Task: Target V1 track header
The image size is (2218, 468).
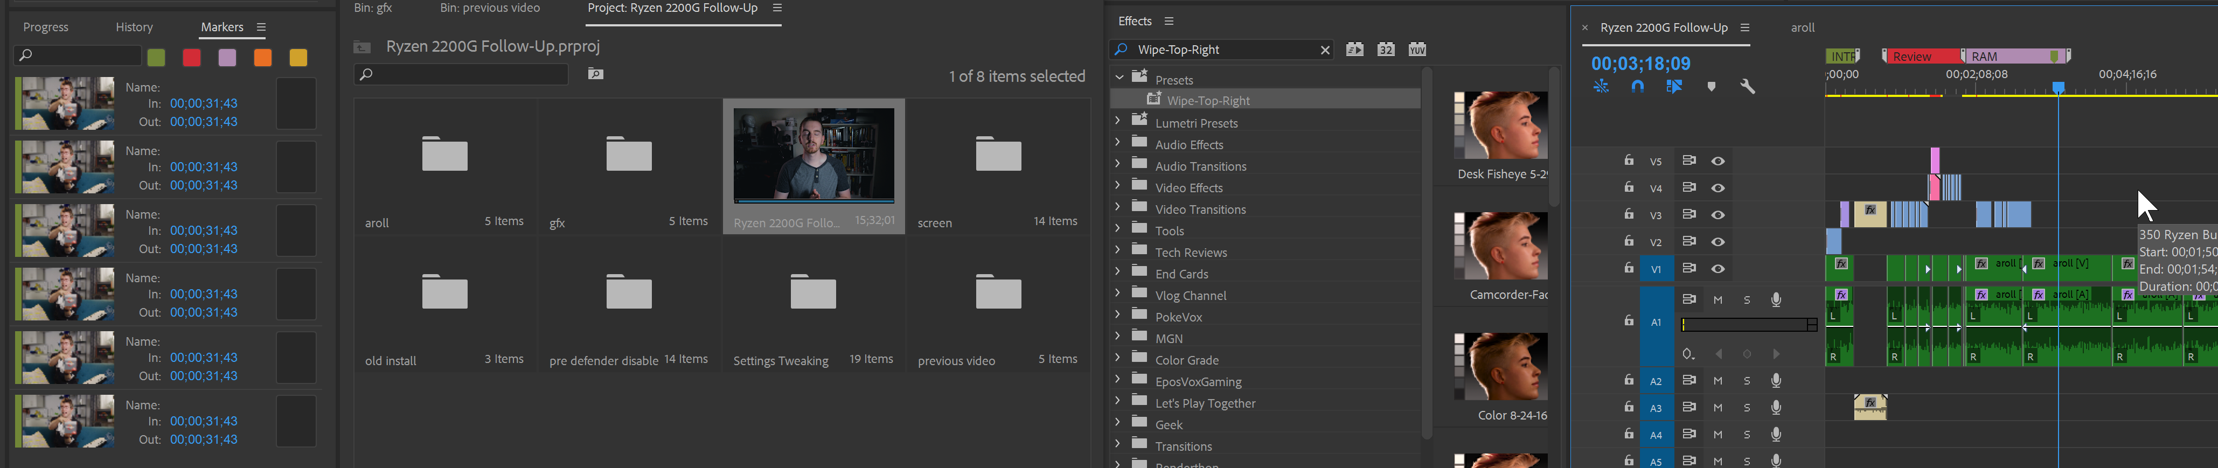Action: [1656, 269]
